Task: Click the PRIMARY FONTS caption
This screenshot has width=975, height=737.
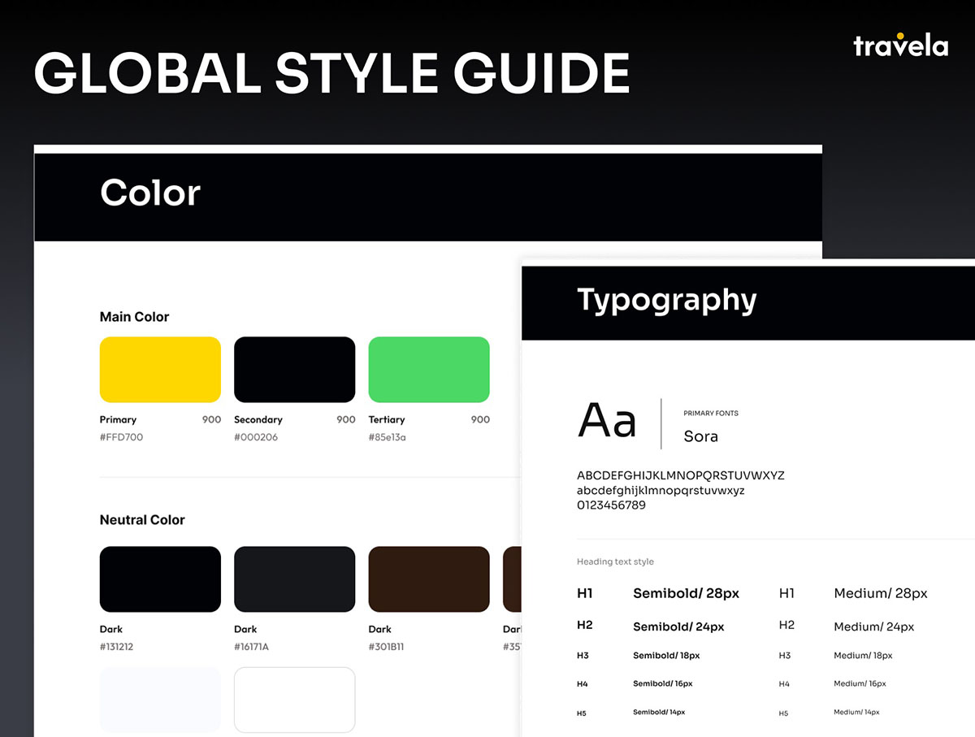Action: coord(711,414)
